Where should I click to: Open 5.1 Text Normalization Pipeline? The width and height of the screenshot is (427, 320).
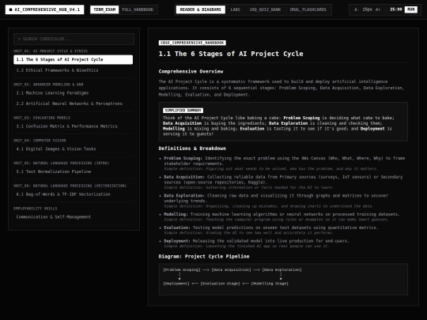tap(74, 171)
